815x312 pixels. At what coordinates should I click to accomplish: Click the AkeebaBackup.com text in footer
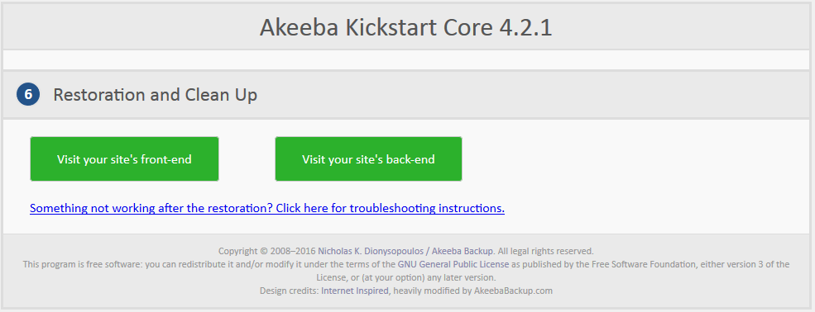pos(513,291)
